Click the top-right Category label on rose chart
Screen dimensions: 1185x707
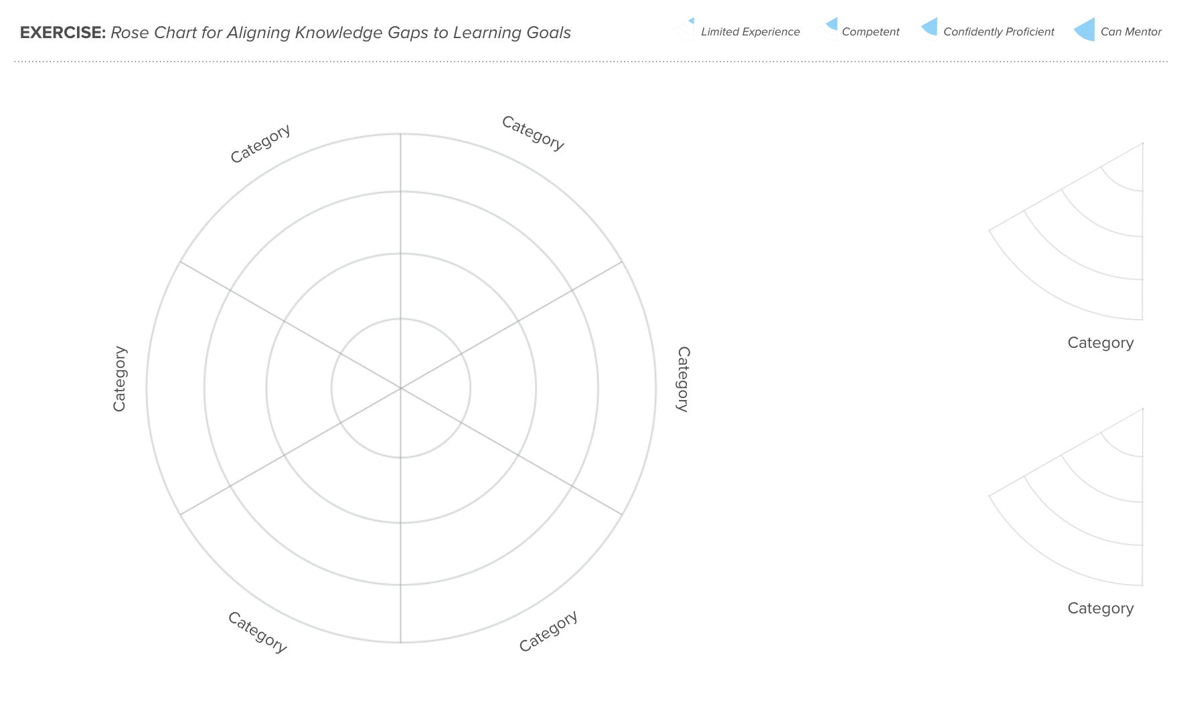pos(533,133)
